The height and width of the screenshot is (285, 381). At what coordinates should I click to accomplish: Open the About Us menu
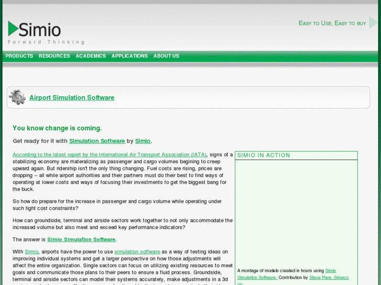(166, 56)
